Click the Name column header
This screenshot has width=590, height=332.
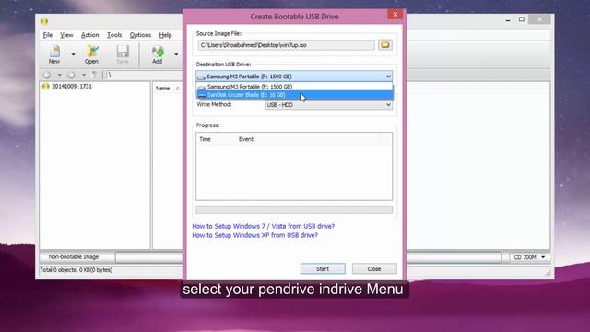coord(162,89)
